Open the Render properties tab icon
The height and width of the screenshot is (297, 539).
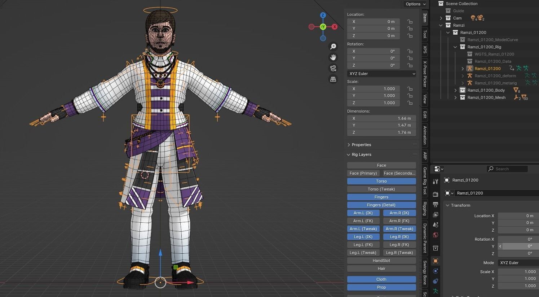click(436, 195)
